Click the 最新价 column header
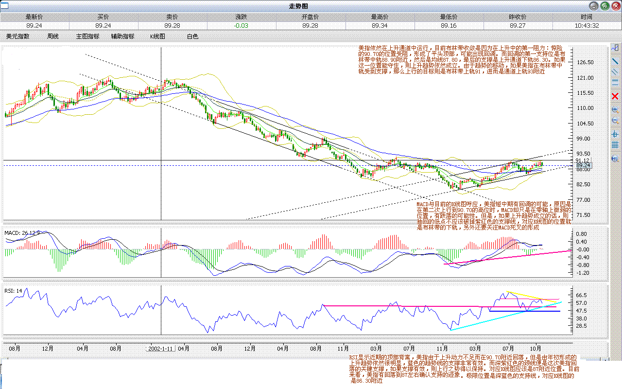622x389 pixels. (x=35, y=17)
